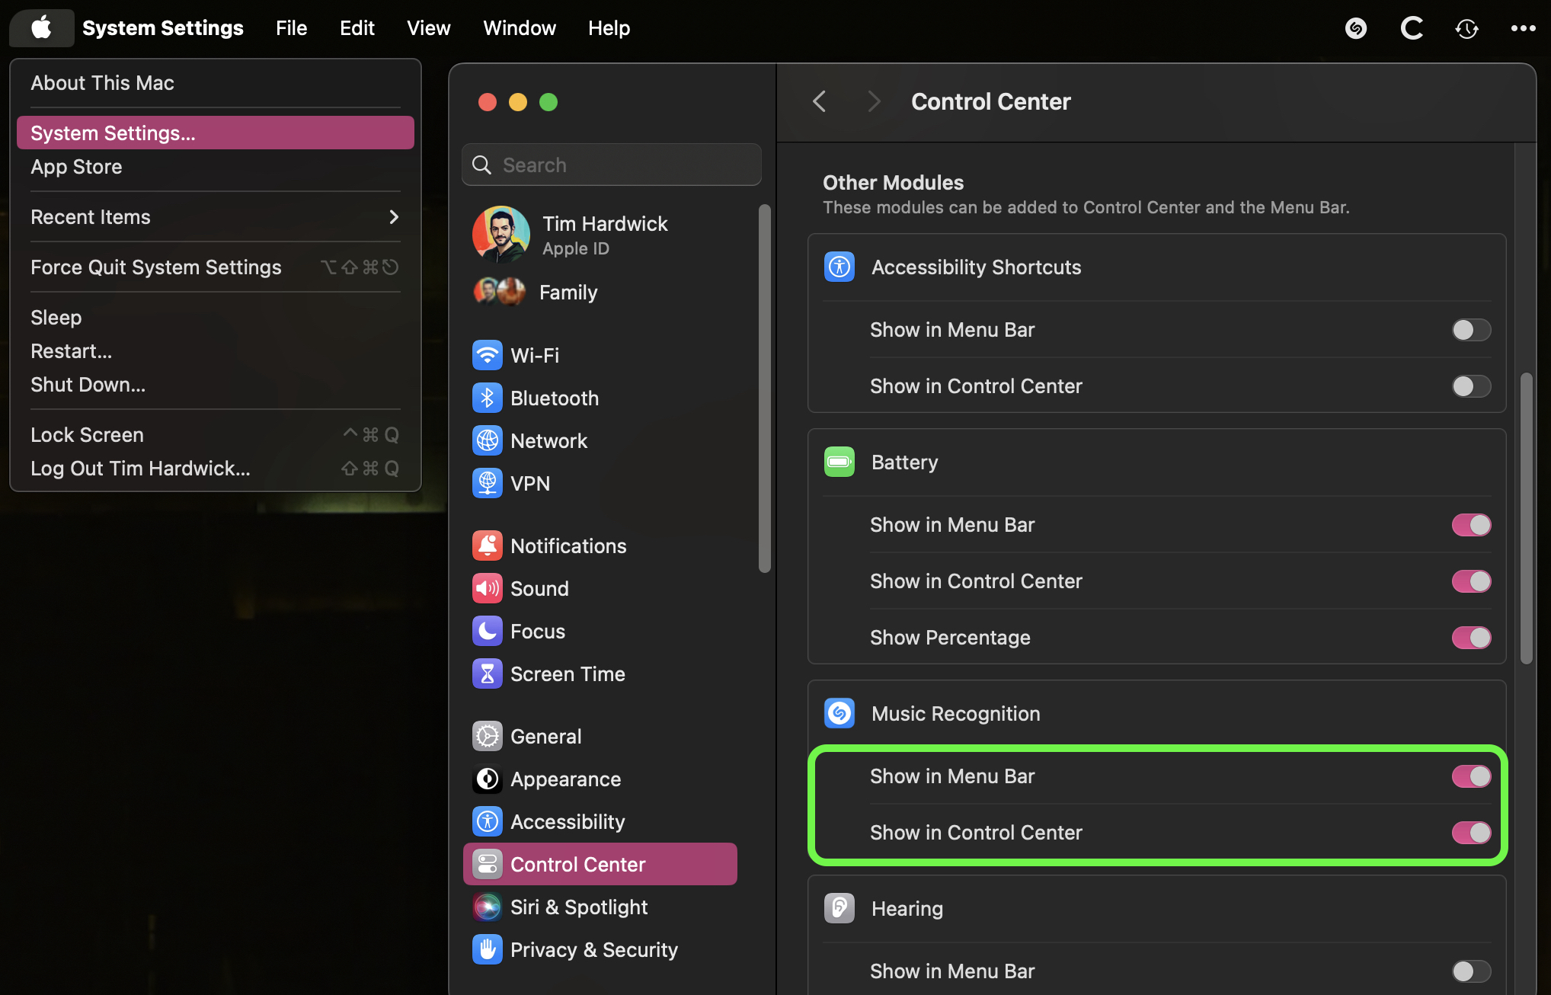Click the Accessibility Shortcuts module icon
The image size is (1551, 995).
[839, 267]
